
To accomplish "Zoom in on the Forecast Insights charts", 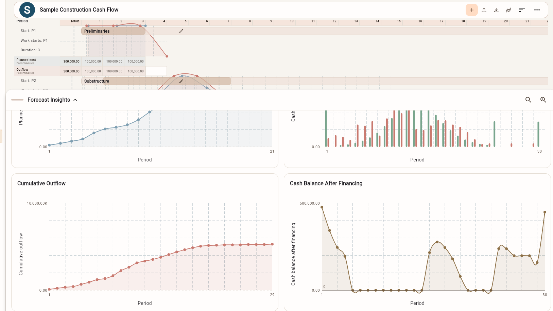I will coord(543,100).
